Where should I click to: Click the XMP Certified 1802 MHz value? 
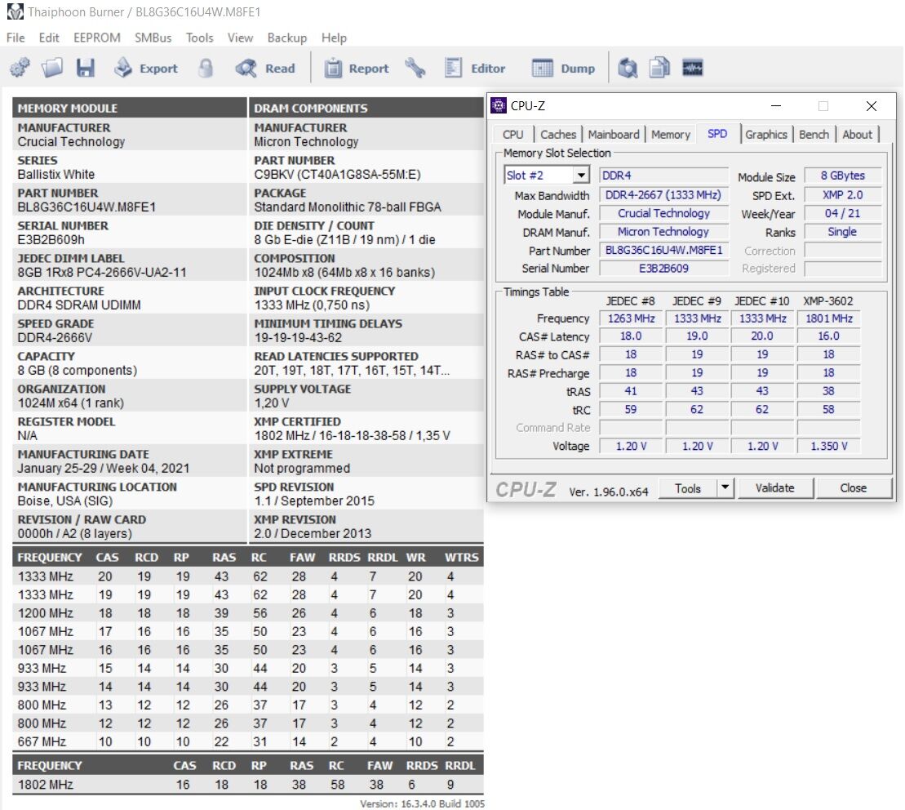pyautogui.click(x=352, y=435)
